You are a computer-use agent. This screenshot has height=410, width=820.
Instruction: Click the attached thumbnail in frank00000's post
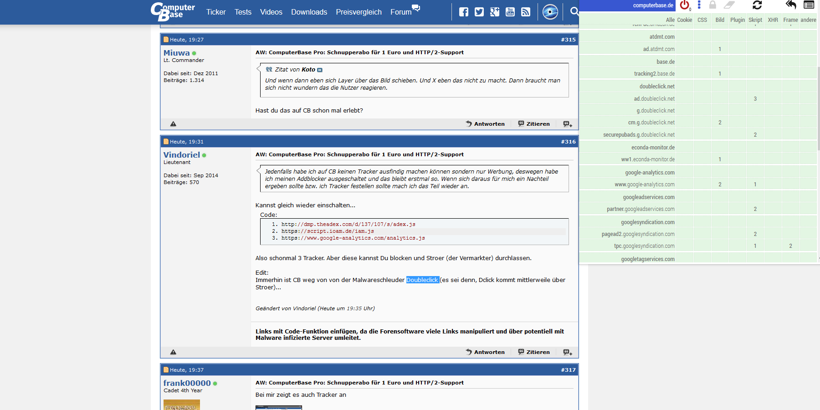[279, 408]
